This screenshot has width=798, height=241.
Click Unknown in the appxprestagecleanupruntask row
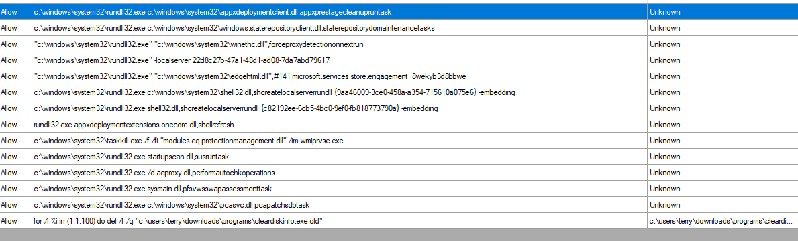pos(664,11)
